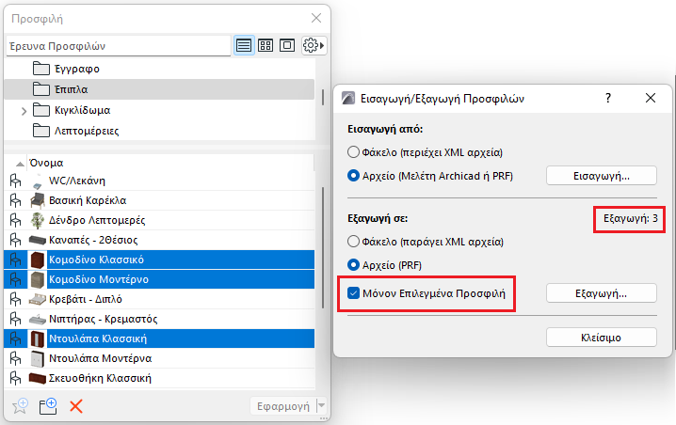
Task: Click the Έρευνα Προφιλών search field
Action: coord(118,45)
